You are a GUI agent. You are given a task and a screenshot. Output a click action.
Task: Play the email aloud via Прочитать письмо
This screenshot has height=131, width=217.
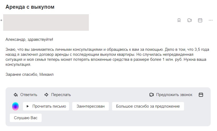click(46, 106)
